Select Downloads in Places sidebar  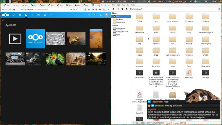pos(121,22)
